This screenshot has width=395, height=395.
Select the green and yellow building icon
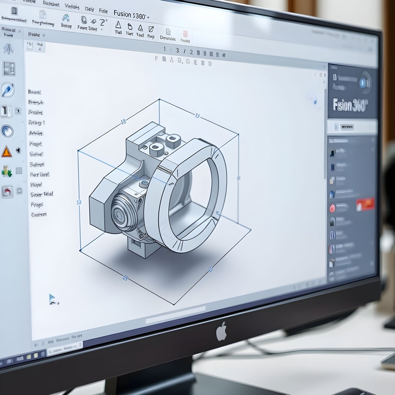[7, 171]
